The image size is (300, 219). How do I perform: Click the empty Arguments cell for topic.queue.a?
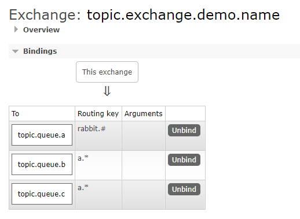[144, 136]
